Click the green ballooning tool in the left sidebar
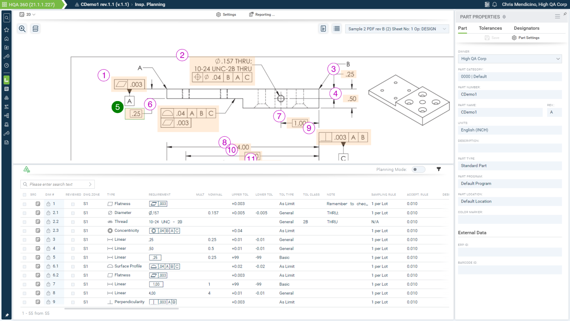The image size is (570, 321). (x=6, y=80)
